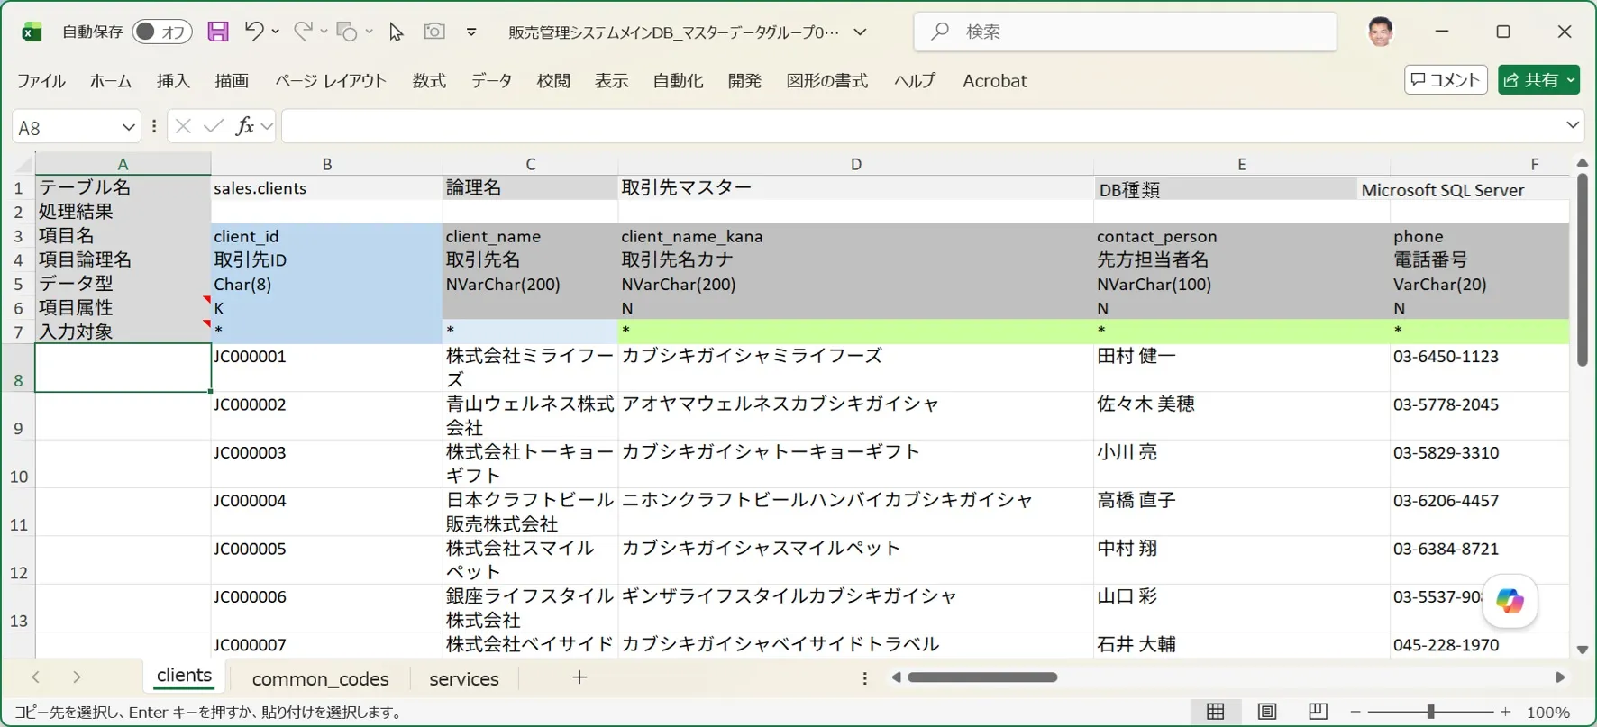
Task: Click the New Sheet plus icon
Action: tap(579, 677)
